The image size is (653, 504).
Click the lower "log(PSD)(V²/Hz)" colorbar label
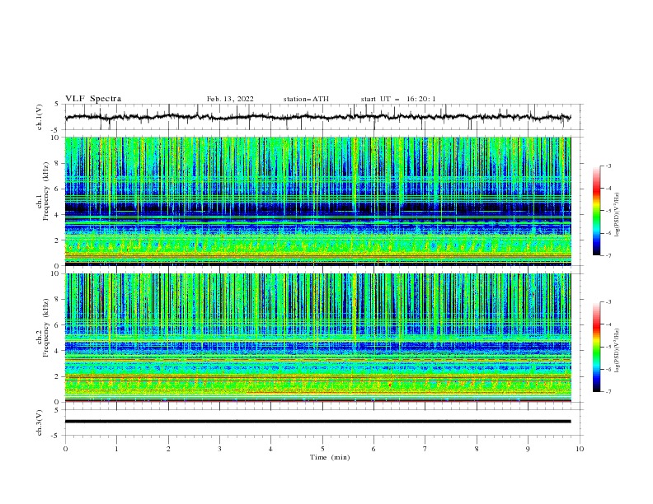(x=617, y=350)
